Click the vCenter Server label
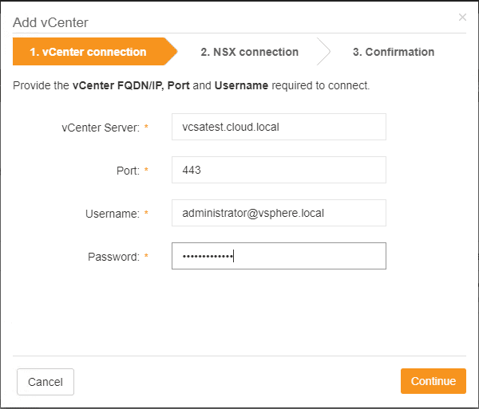The width and height of the screenshot is (479, 409). pyautogui.click(x=101, y=128)
